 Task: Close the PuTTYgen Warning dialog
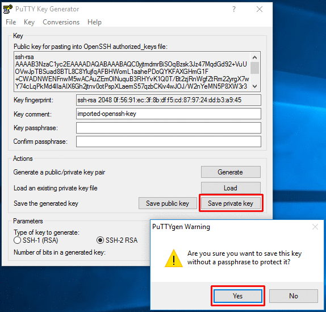(315, 227)
